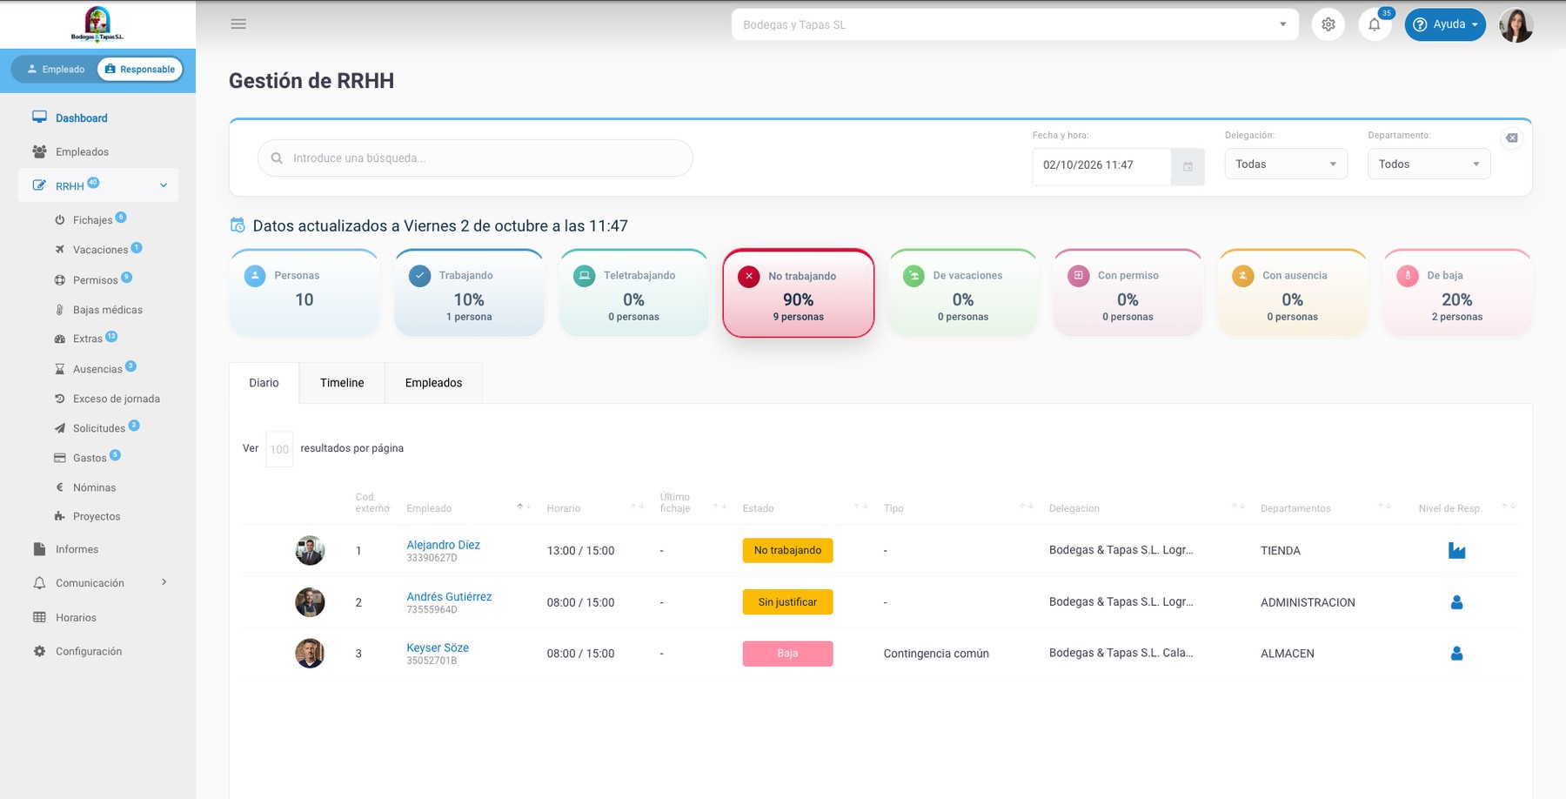Open the user profile avatar
1566x799 pixels.
click(1516, 25)
